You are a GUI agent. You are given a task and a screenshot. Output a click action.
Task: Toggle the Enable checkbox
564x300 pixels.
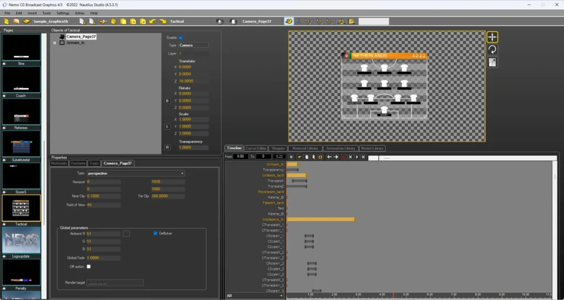tap(181, 38)
